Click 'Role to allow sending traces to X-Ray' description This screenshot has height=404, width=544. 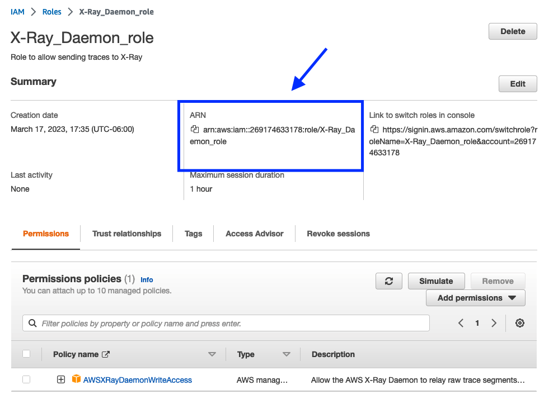click(76, 57)
